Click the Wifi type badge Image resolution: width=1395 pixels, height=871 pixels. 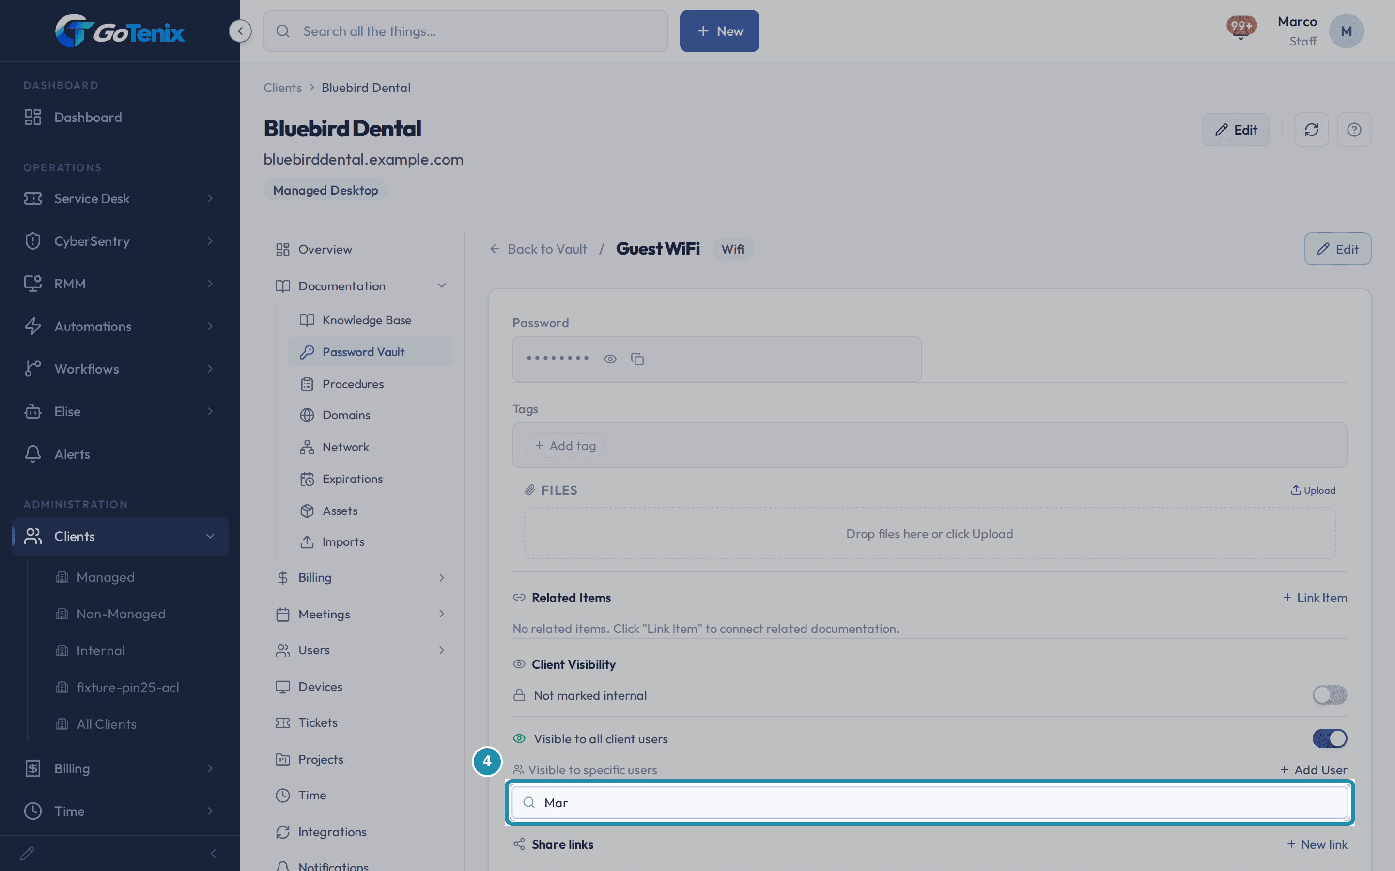point(733,249)
